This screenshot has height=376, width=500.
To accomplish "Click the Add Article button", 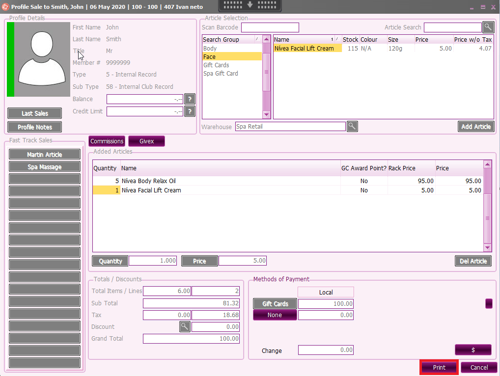I will tap(476, 127).
